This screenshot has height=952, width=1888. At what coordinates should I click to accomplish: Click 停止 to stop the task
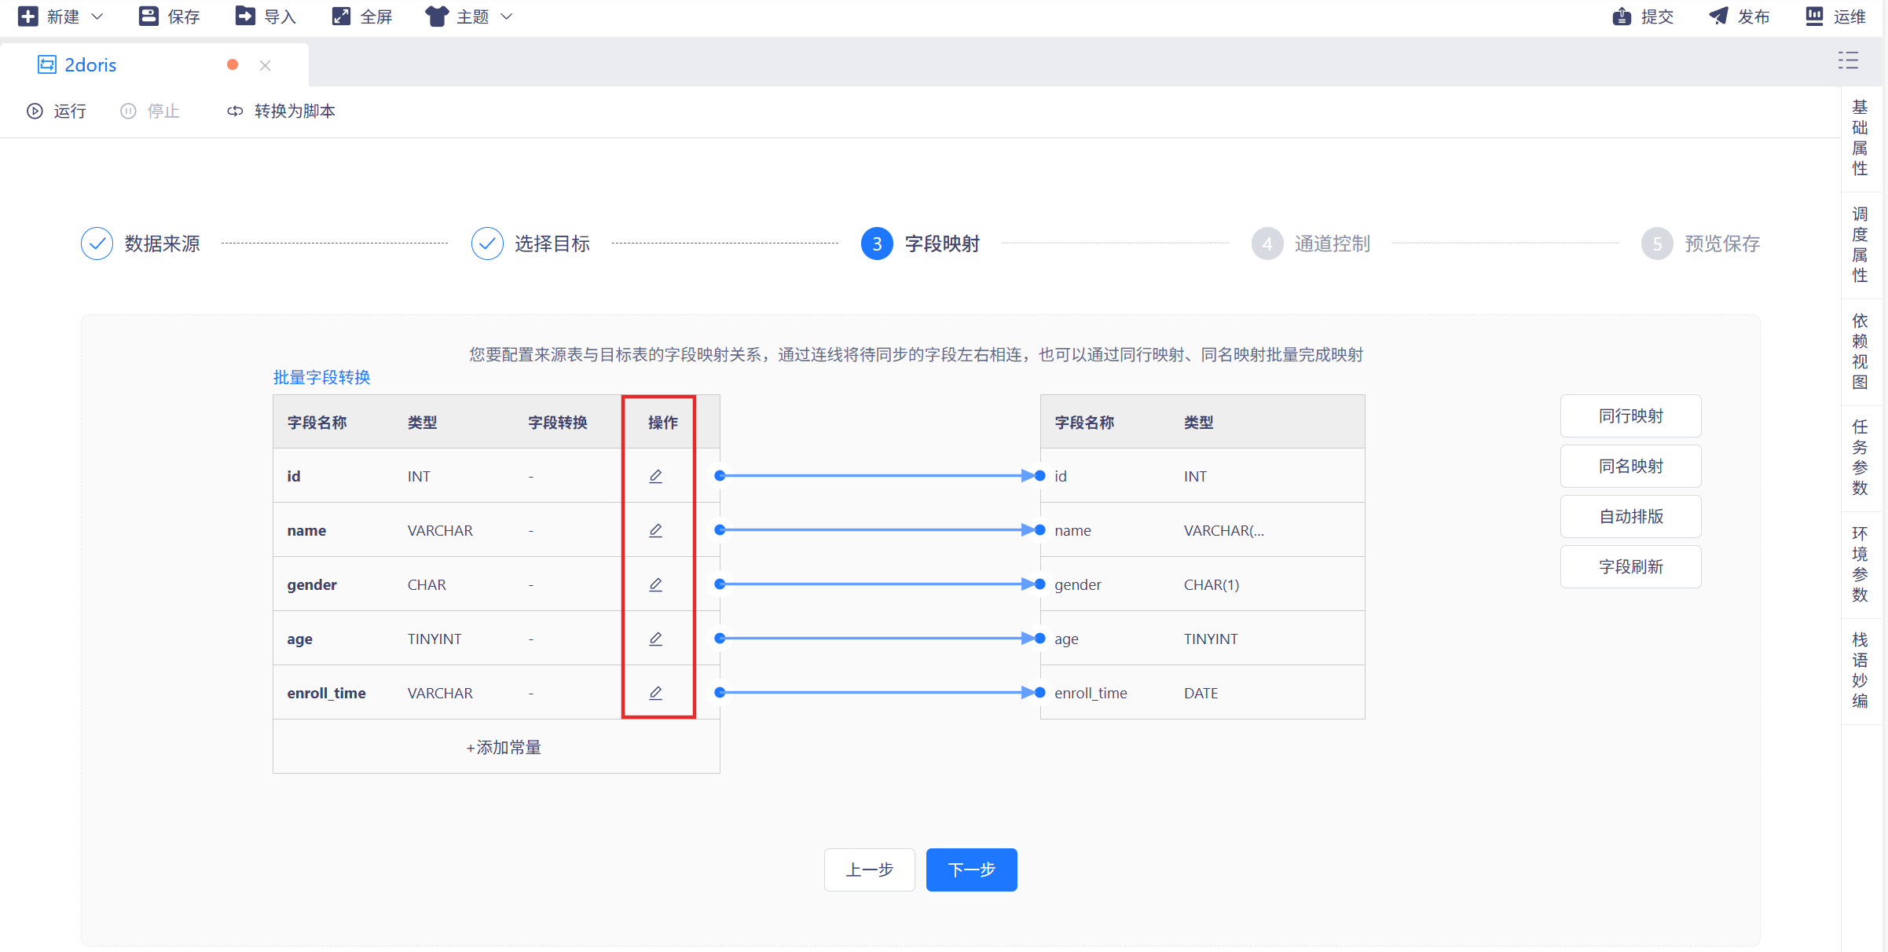click(150, 111)
